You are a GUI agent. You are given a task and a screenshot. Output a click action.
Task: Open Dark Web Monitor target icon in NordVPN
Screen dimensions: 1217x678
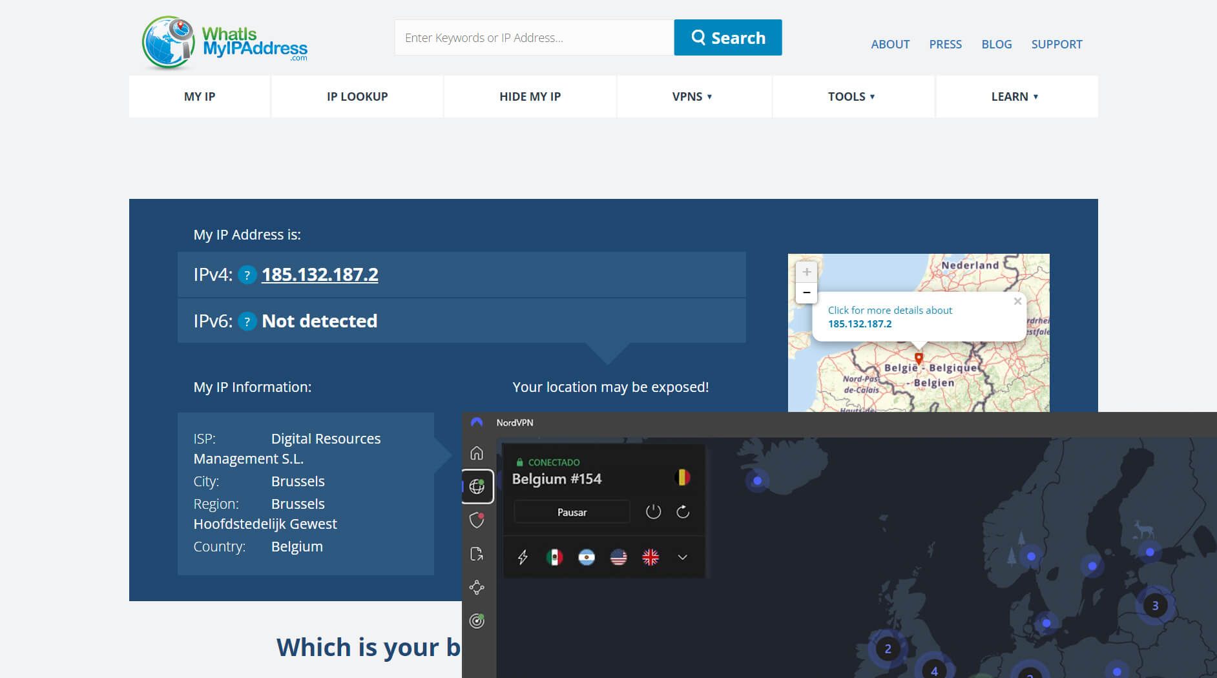pos(477,621)
